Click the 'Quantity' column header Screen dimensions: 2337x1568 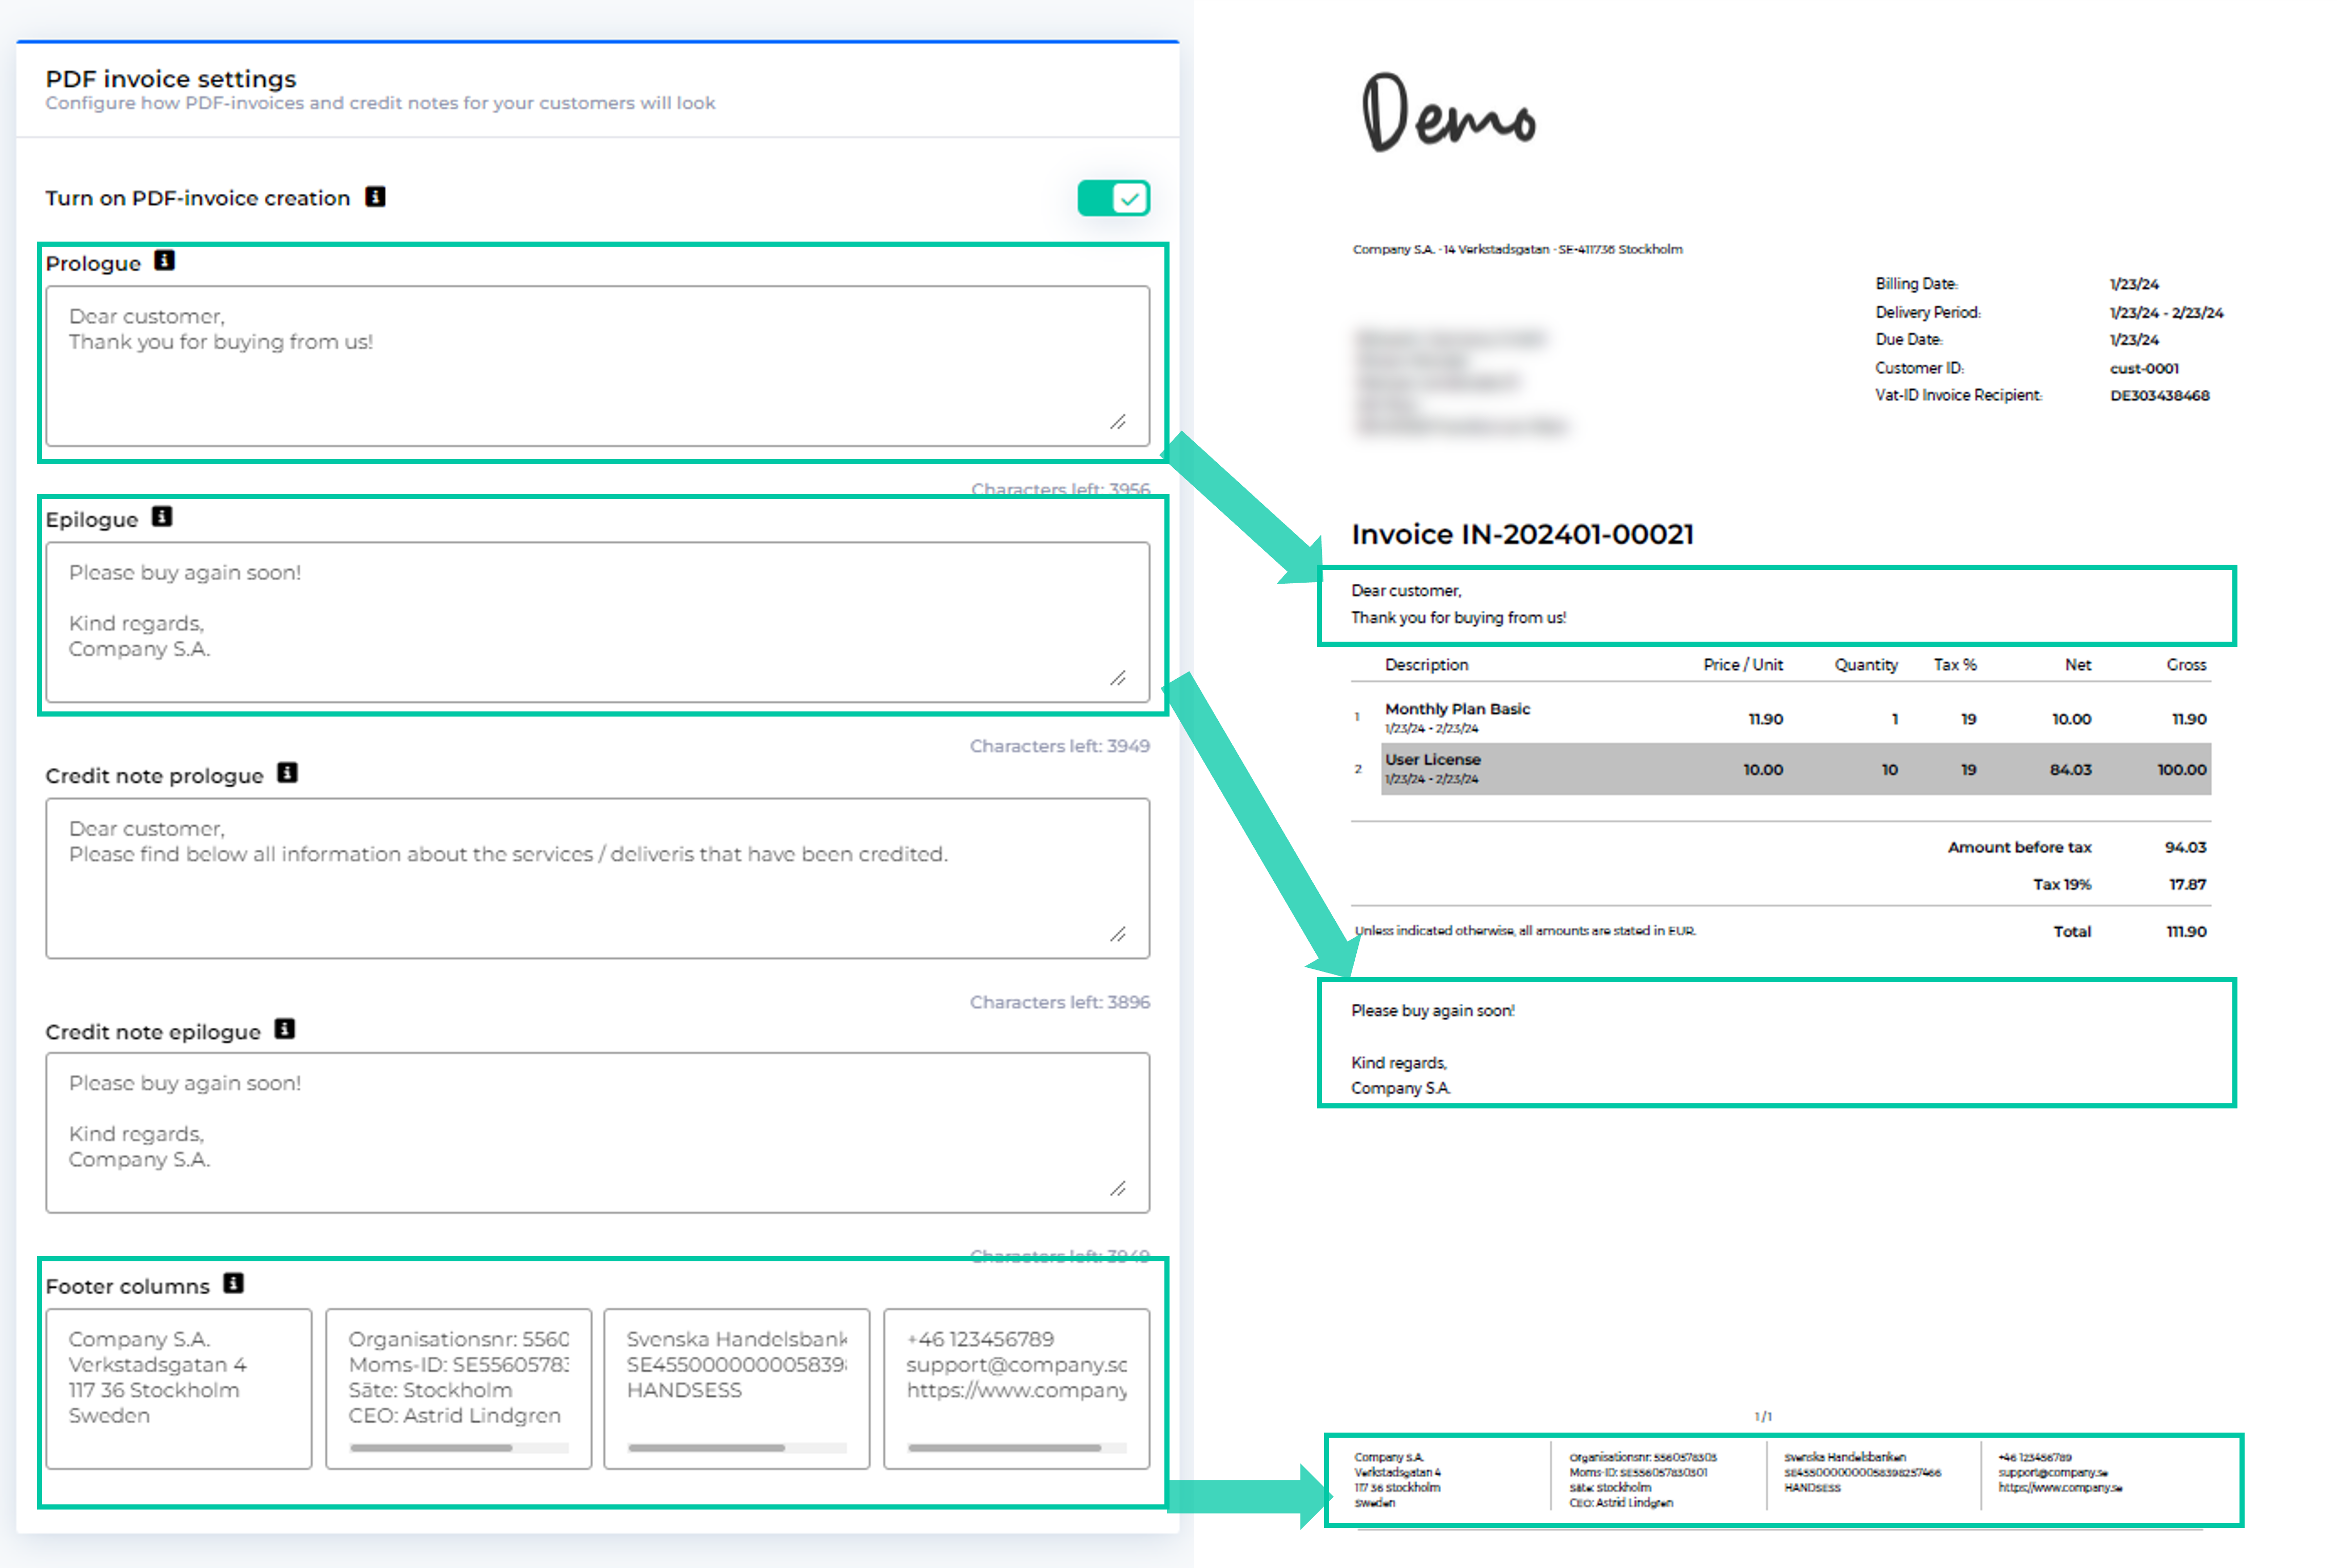(x=1866, y=665)
